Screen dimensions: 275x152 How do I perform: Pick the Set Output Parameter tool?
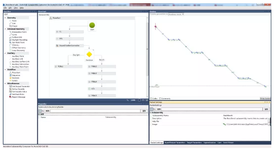point(21,87)
